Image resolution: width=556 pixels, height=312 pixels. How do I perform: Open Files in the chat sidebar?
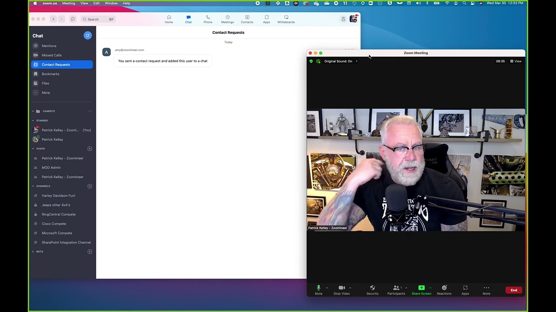(x=62, y=83)
